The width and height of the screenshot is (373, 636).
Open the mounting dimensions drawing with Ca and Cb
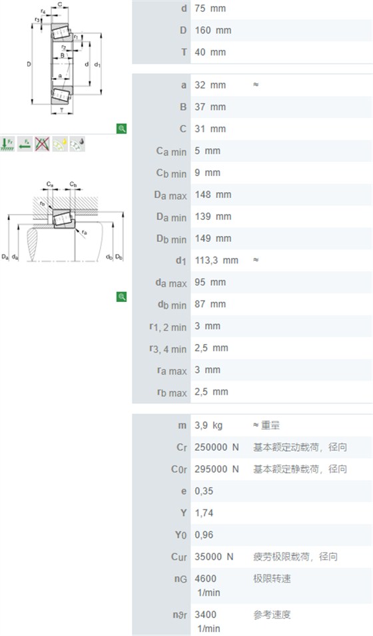[x=63, y=221]
